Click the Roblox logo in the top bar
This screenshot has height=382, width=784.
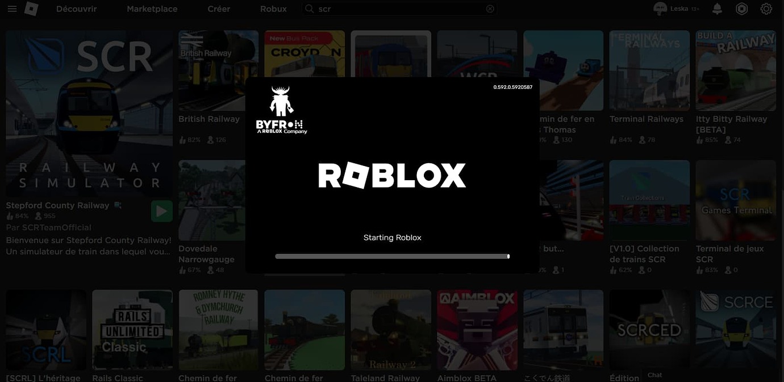pos(31,9)
